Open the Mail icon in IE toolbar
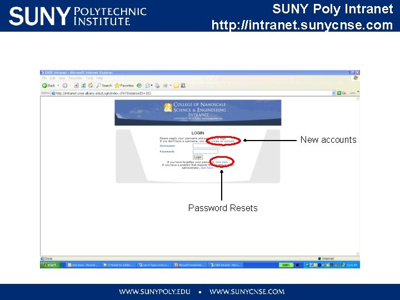The height and width of the screenshot is (300, 400). pyautogui.click(x=147, y=86)
